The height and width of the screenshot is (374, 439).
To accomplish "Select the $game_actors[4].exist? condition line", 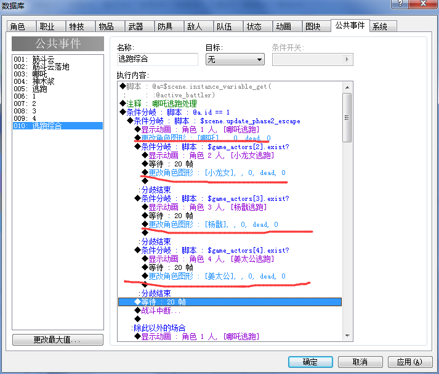I will point(230,250).
